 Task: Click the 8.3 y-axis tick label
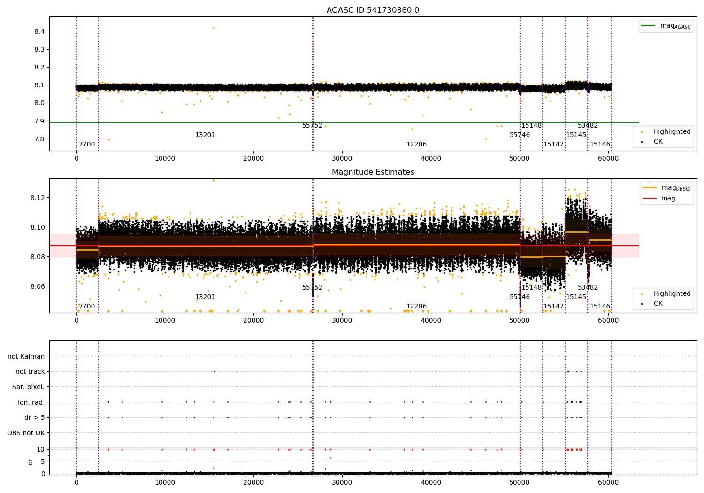pos(39,49)
